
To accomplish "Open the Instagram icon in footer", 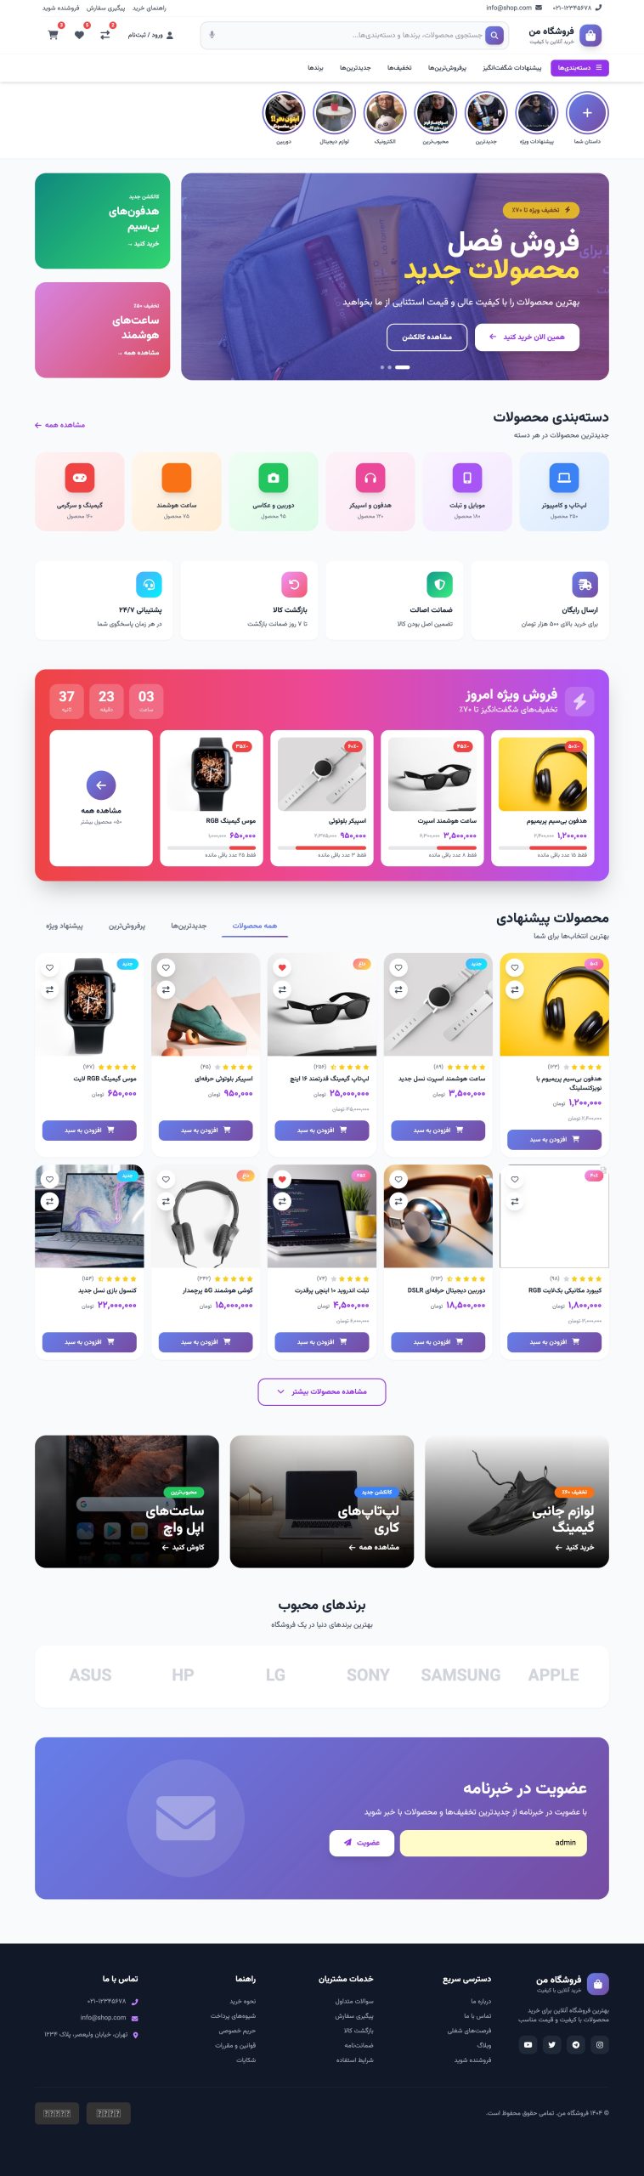I will point(600,2045).
